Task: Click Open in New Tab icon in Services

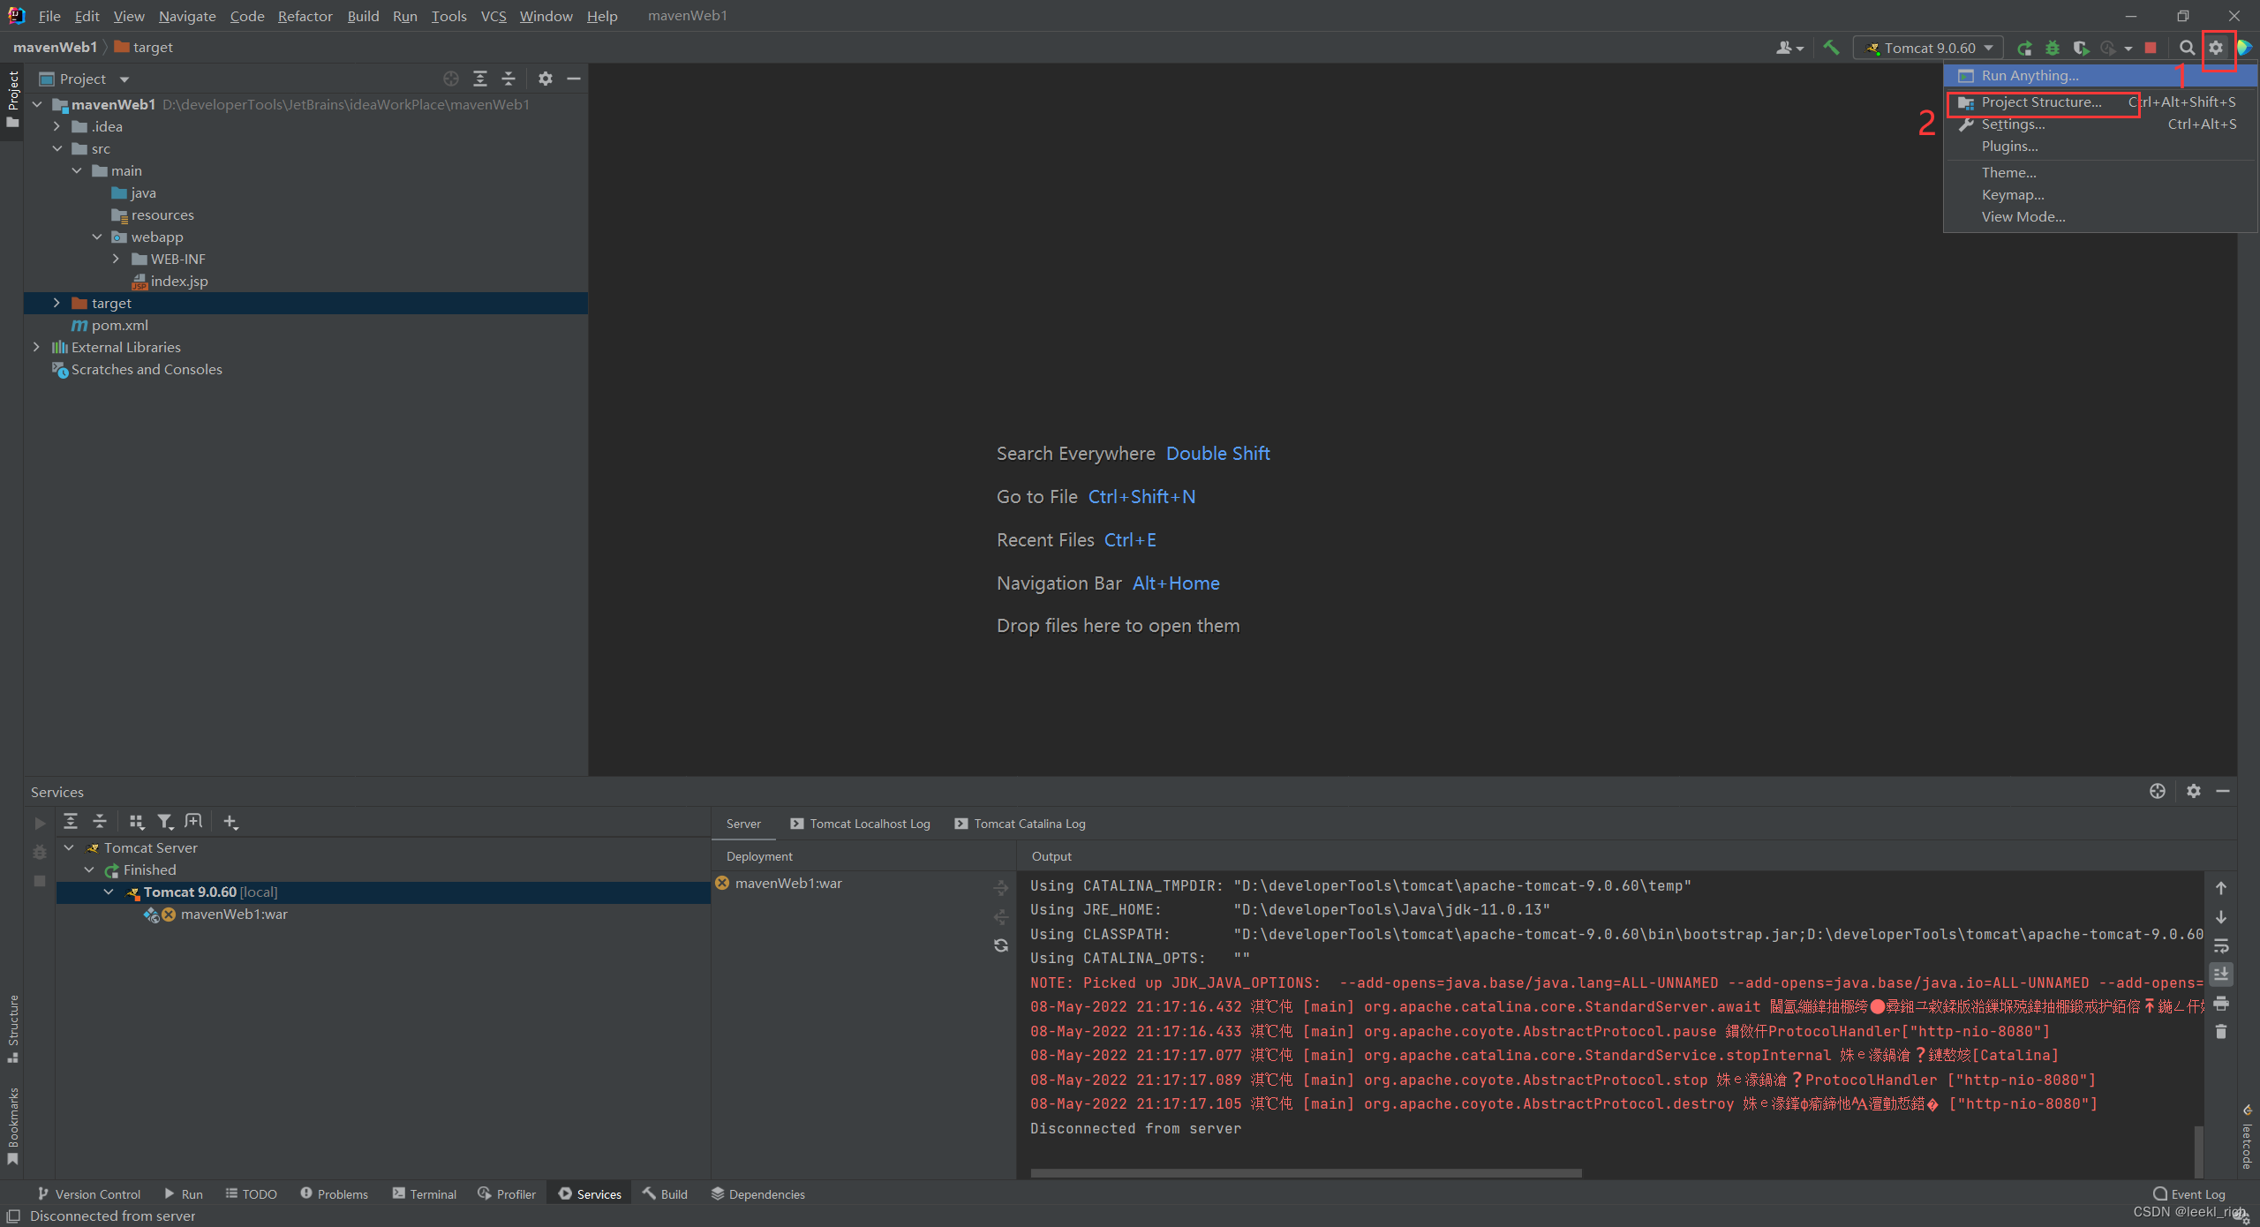Action: pos(193,822)
